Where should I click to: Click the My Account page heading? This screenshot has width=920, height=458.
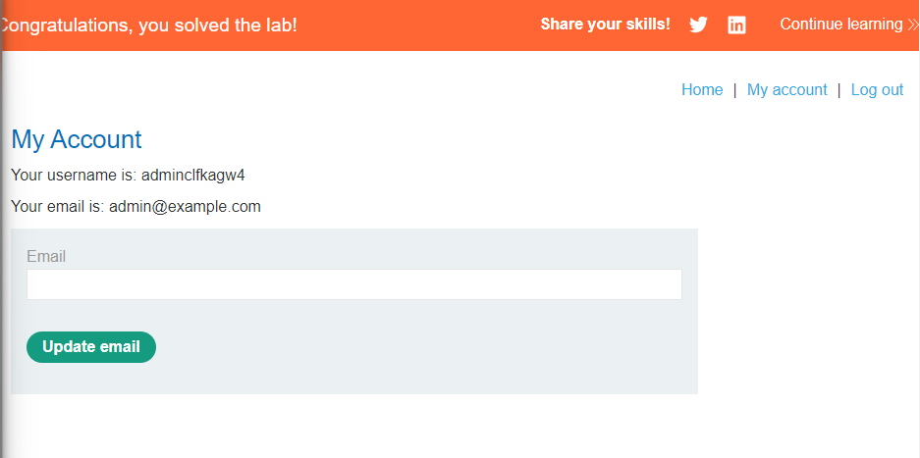(77, 139)
